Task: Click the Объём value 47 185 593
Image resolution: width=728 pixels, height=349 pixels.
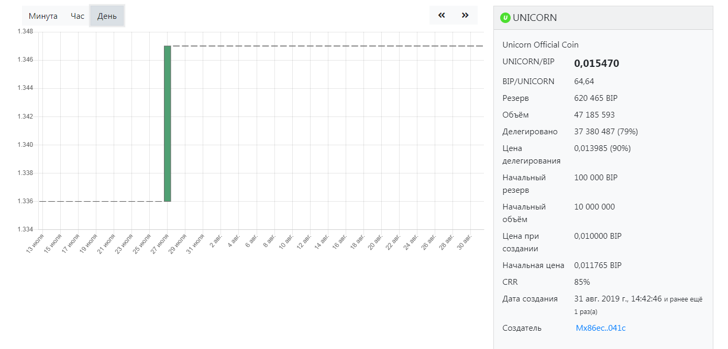Action: click(594, 115)
